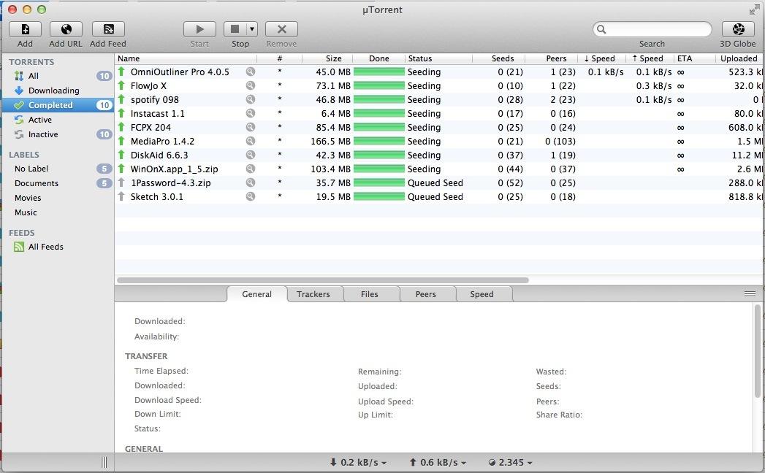Toggle full screen with the window corner arrows
Image resolution: width=765 pixels, height=473 pixels.
[754, 9]
